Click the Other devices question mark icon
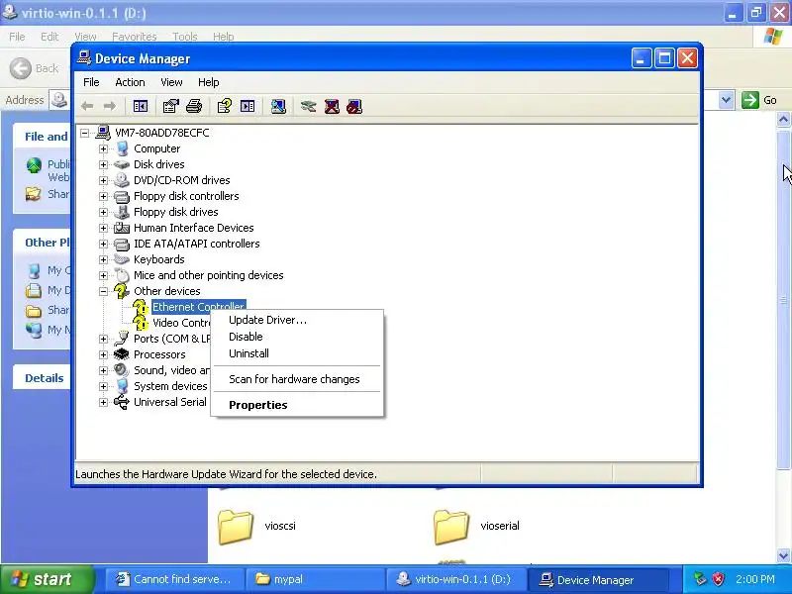The image size is (792, 594). tap(121, 291)
